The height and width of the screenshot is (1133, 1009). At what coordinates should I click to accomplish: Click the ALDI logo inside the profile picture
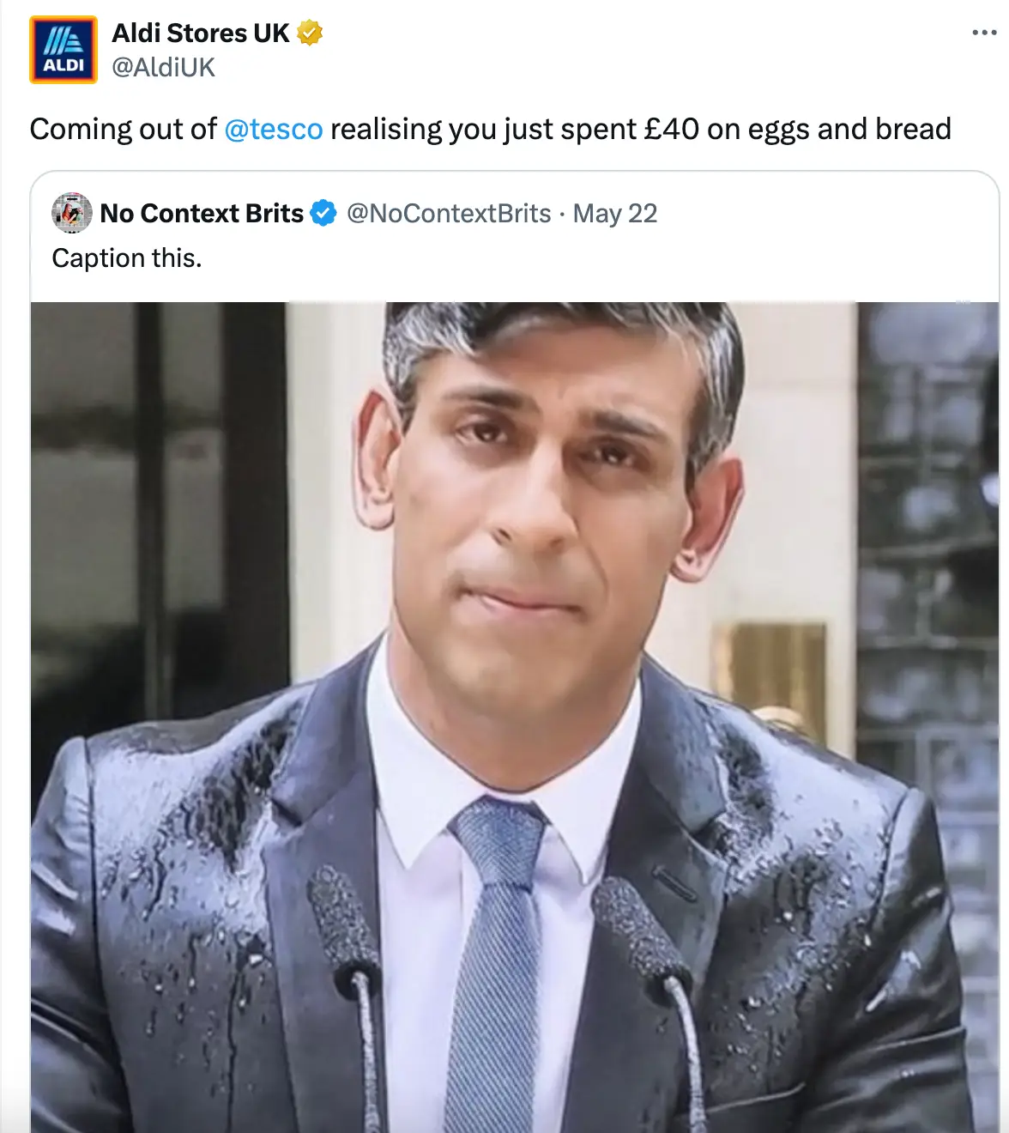point(63,47)
